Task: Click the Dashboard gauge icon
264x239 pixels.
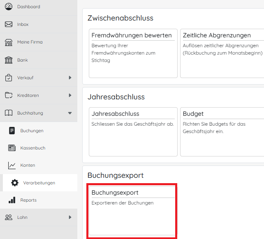Action: pyautogui.click(x=9, y=7)
